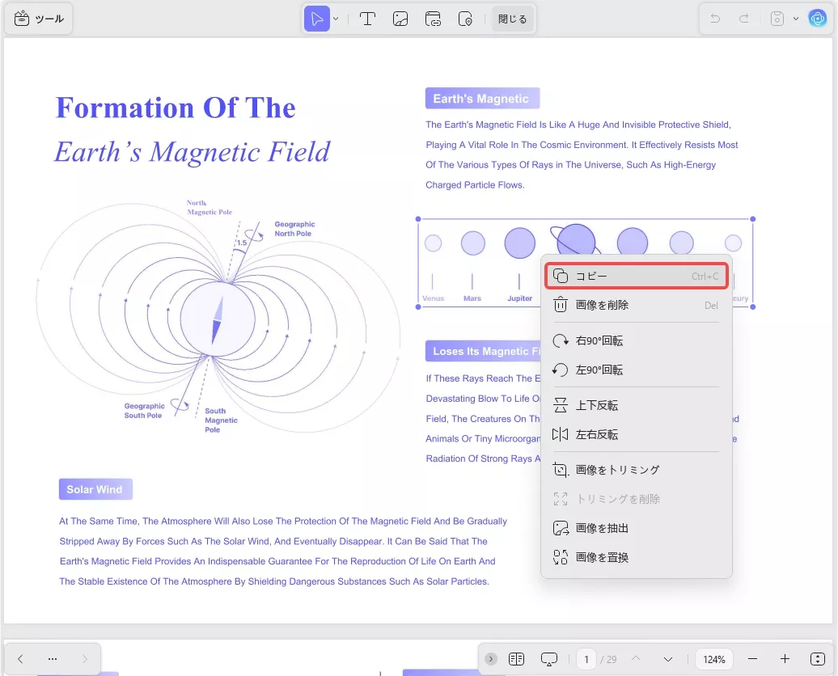Image resolution: width=838 pixels, height=676 pixels.
Task: Click the Formation Of The title text
Action: 176,108
